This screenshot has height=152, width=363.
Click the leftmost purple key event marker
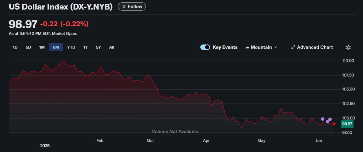coord(323,119)
